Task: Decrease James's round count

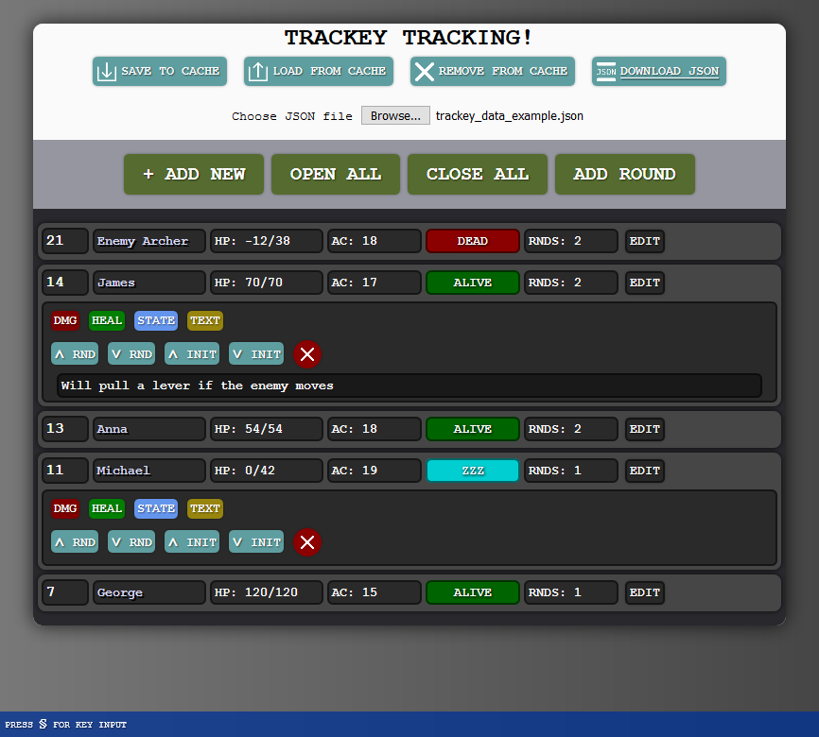Action: (131, 354)
